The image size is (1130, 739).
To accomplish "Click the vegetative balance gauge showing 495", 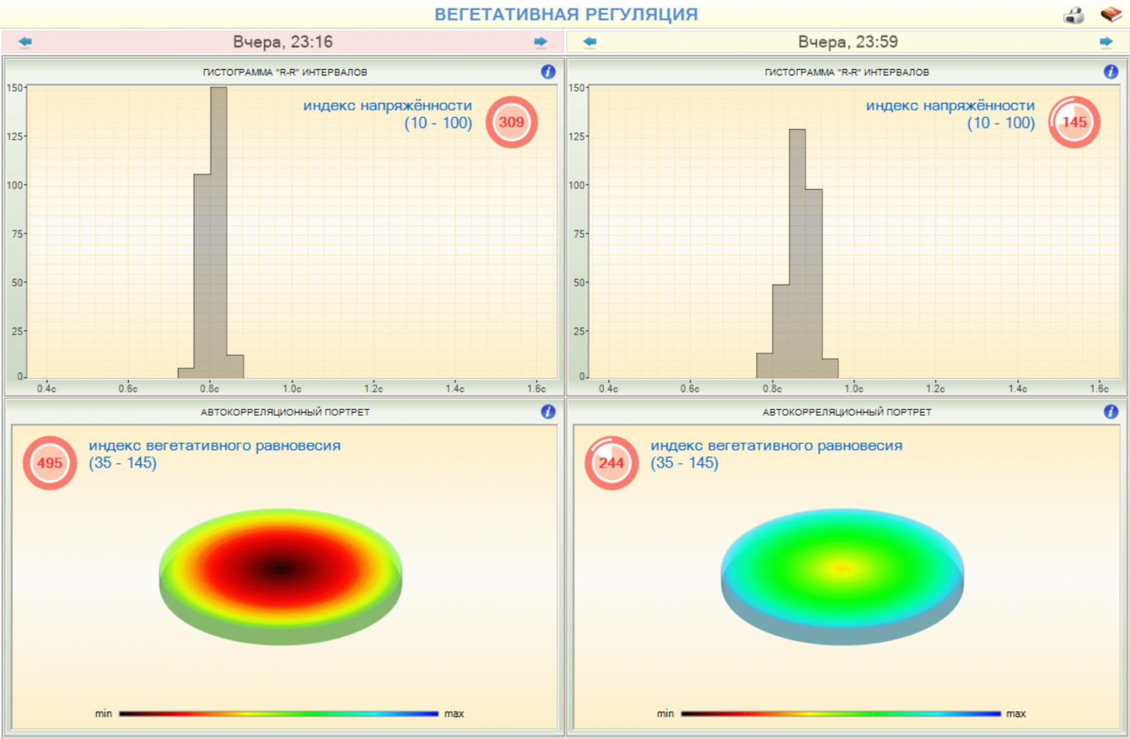I will 49,463.
